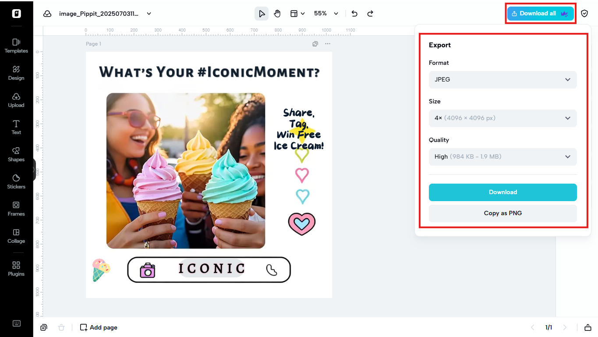Click the shield check icon
The height and width of the screenshot is (337, 598).
coord(584,14)
